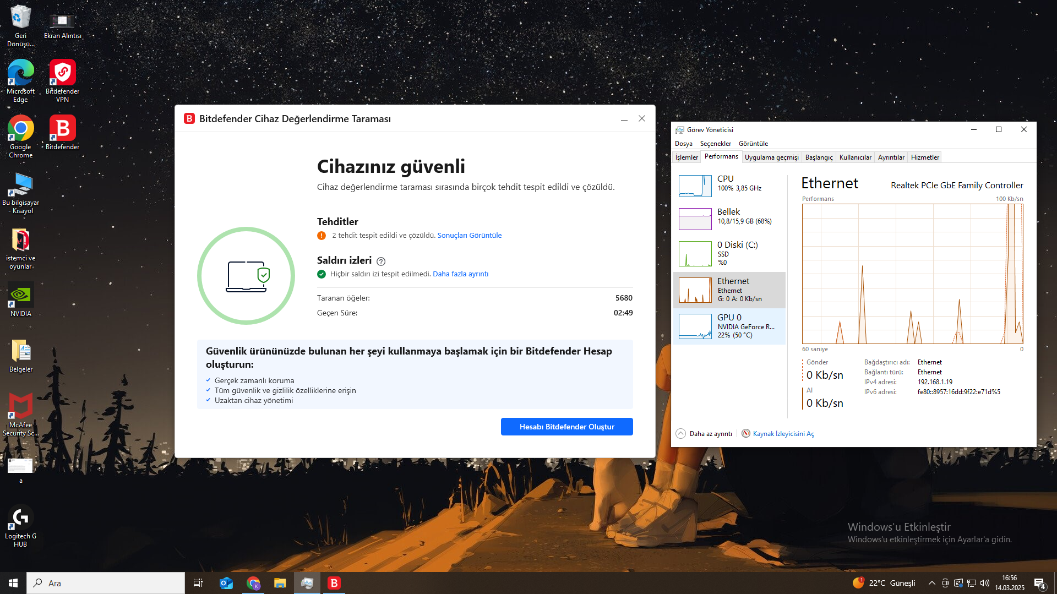Open Task View from the taskbar
This screenshot has width=1057, height=594.
point(198,583)
